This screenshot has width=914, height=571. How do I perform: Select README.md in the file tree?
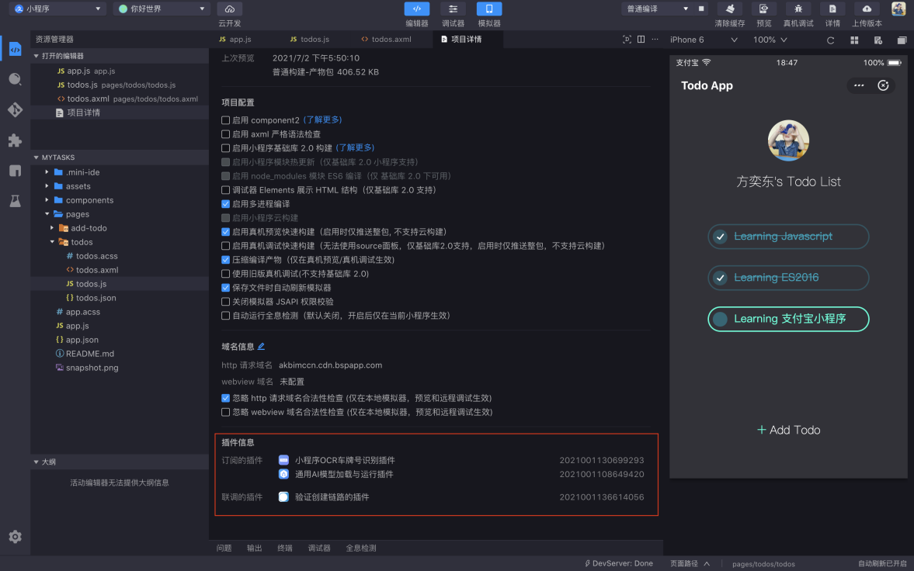(x=89, y=354)
